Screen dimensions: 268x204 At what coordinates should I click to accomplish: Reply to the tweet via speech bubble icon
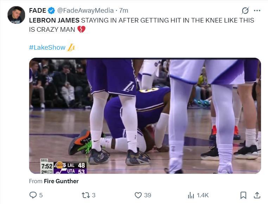click(33, 195)
